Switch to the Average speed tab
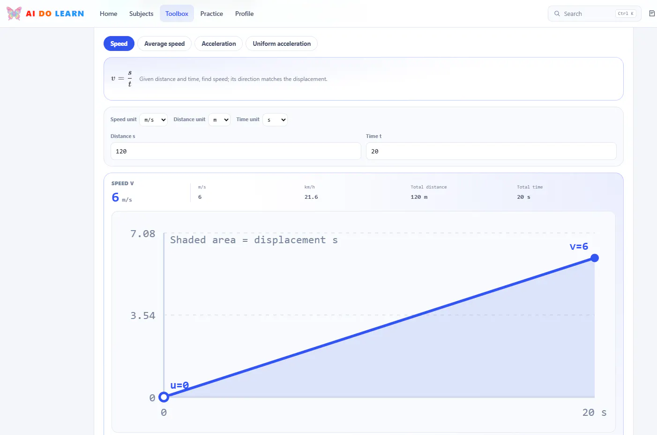657x435 pixels. point(164,43)
